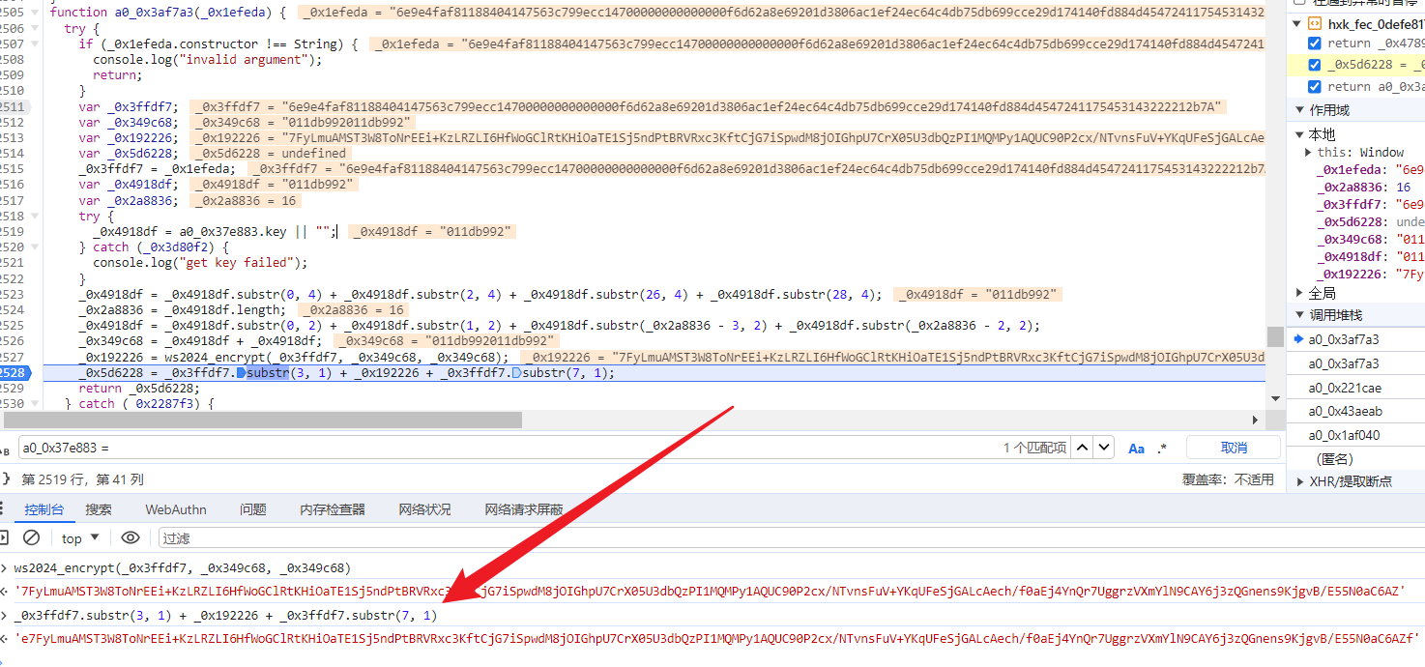Click the code editor vertical scrollbar thumb
Viewport: 1425px width, 667px height.
[x=1275, y=336]
